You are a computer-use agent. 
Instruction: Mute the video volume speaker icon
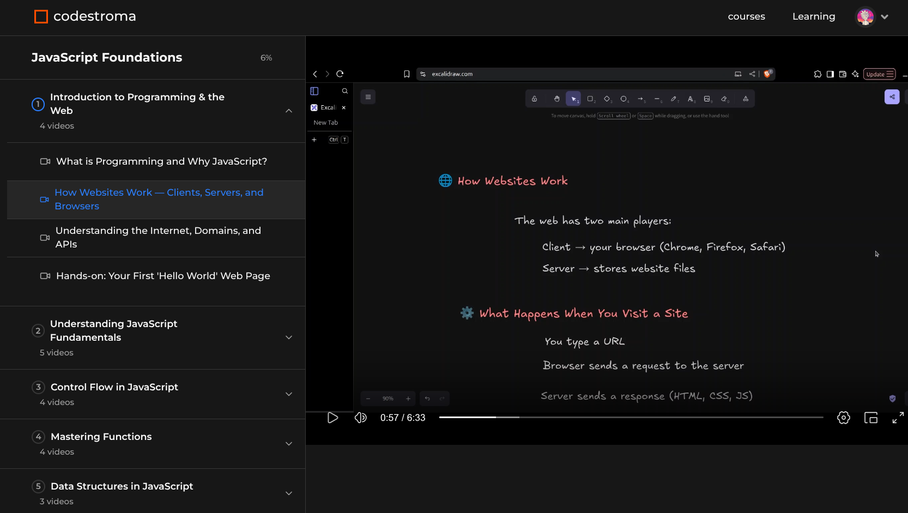(x=360, y=418)
